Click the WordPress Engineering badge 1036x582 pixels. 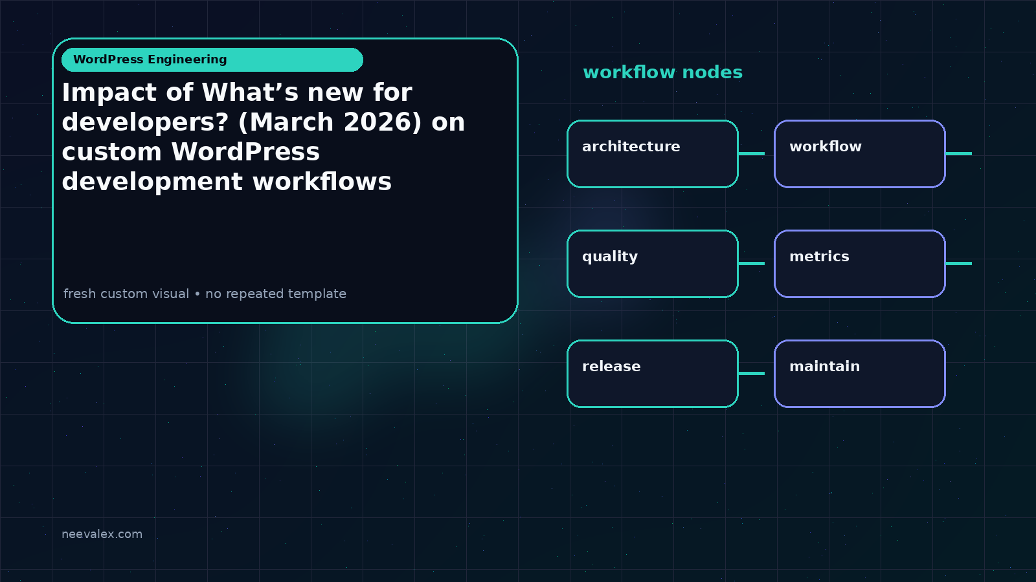tap(212, 59)
